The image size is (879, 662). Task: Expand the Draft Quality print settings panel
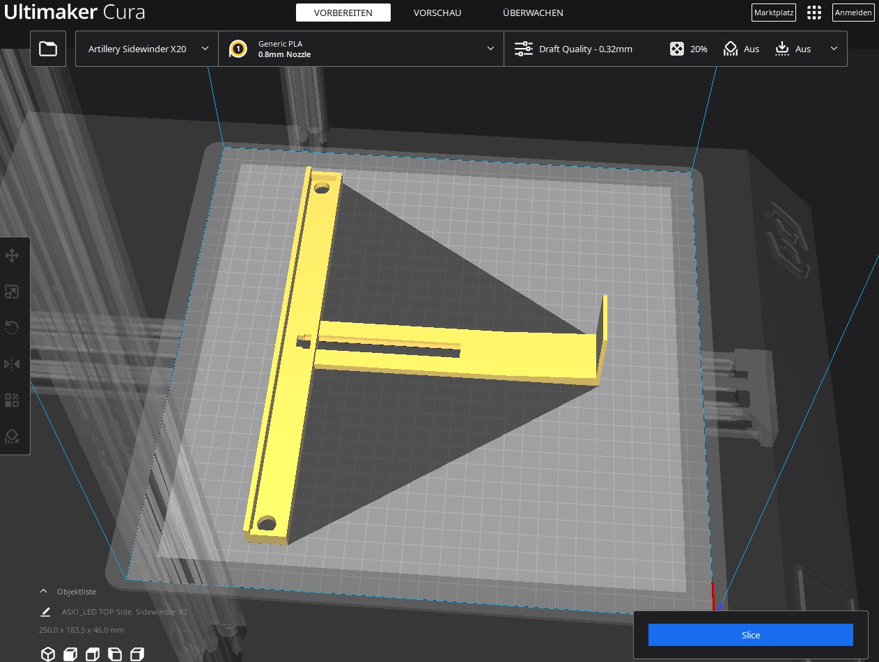[675, 49]
